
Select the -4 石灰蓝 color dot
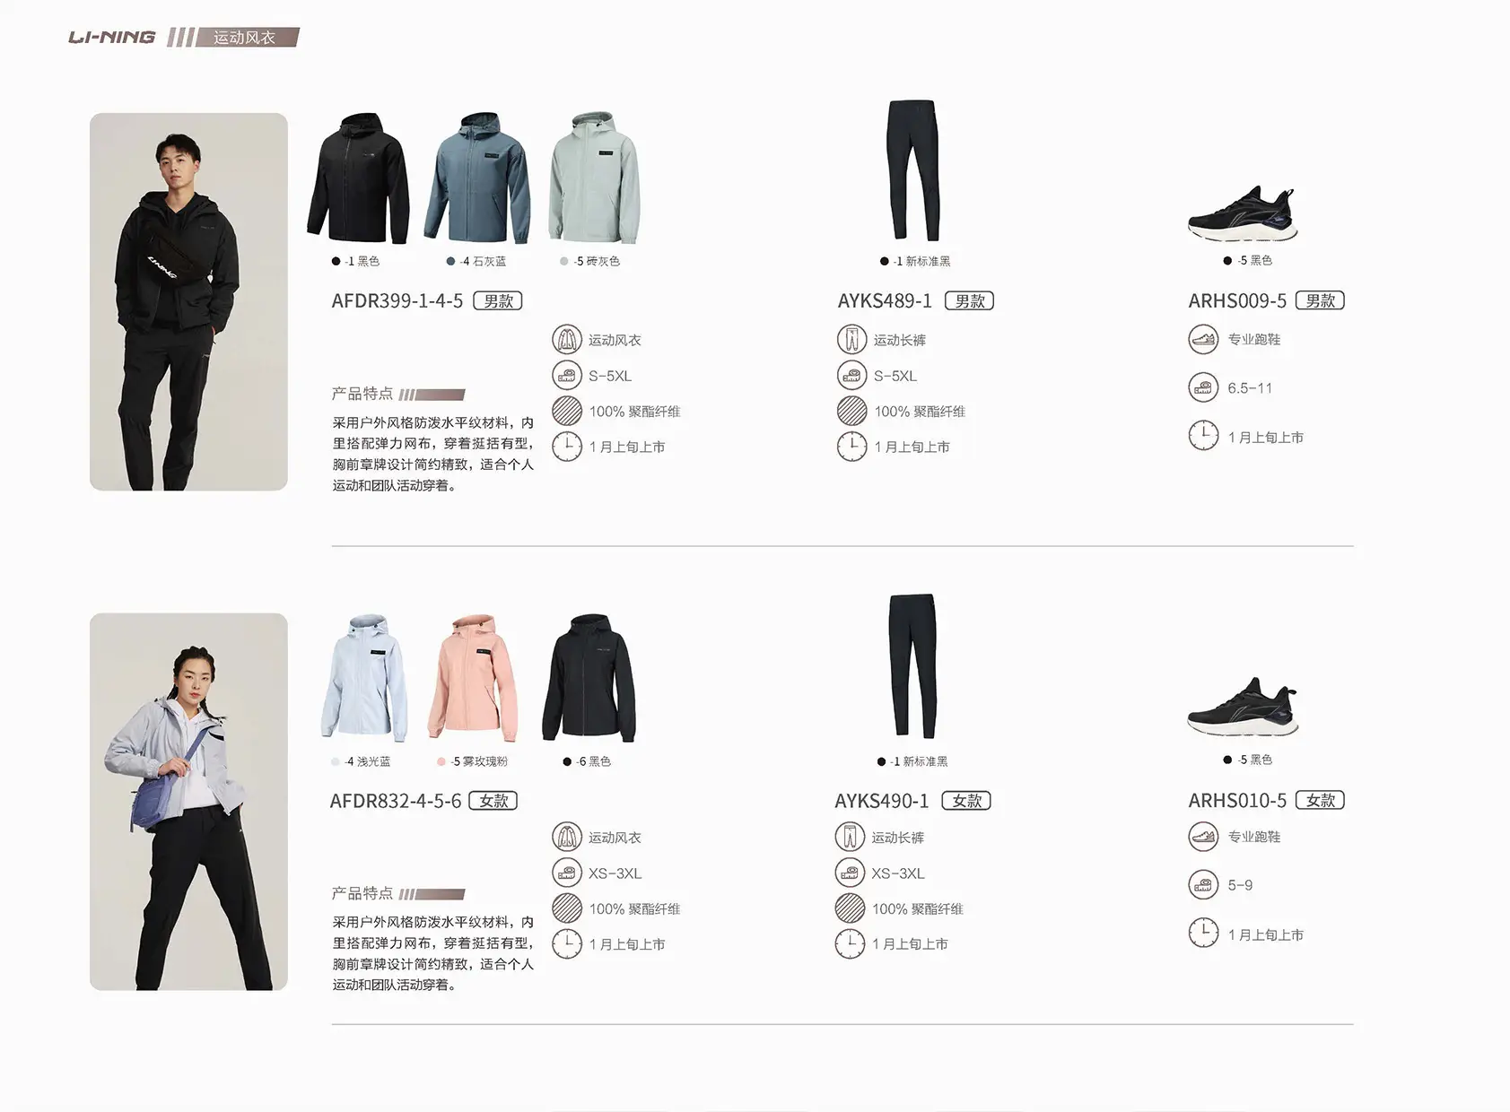(x=450, y=261)
